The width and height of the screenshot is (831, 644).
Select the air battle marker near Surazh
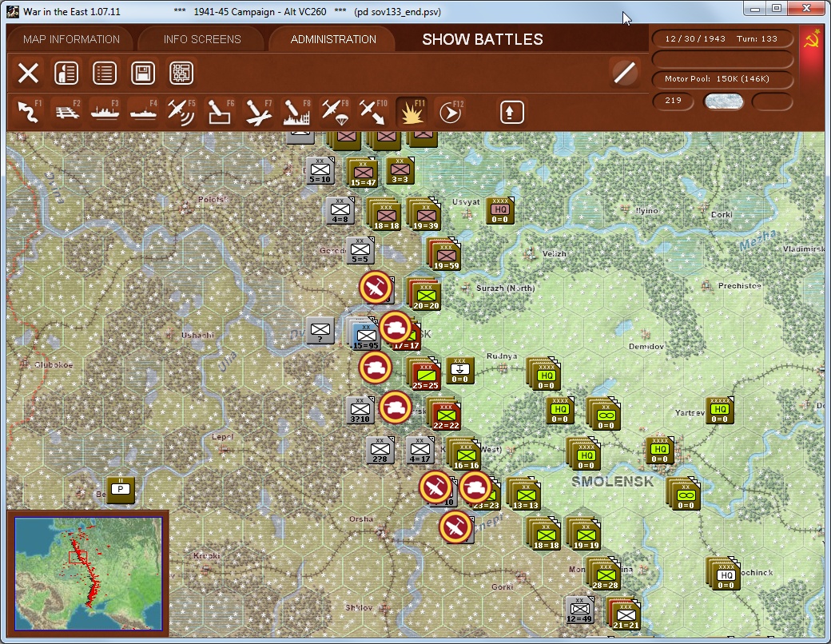pos(376,288)
